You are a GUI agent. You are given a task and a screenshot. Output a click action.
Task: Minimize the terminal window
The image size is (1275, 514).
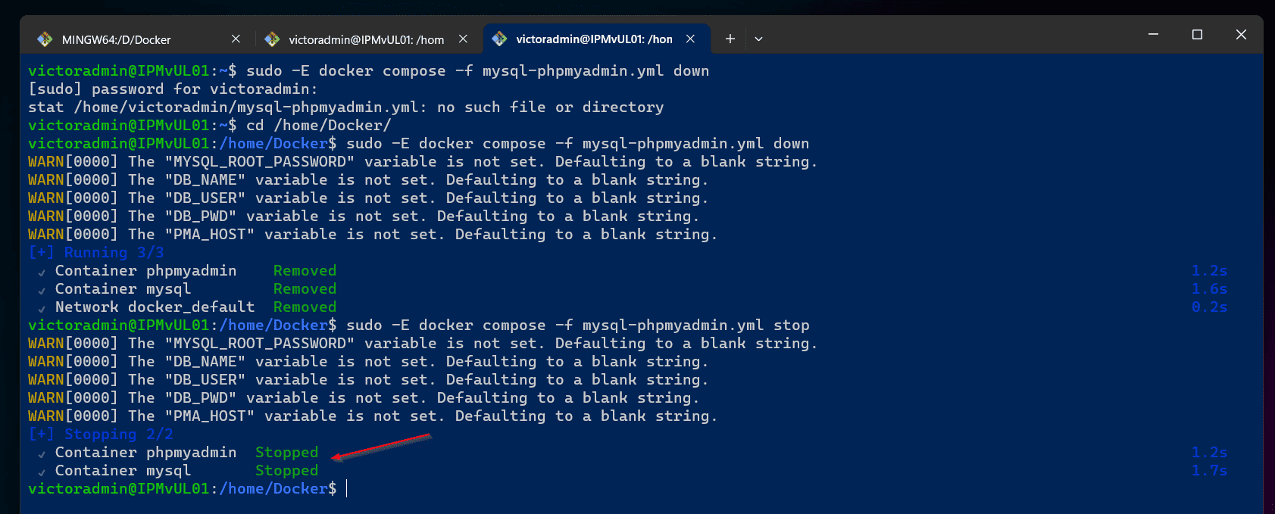coord(1153,34)
